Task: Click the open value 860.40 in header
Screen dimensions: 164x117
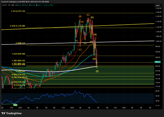Action: click(x=19, y=5)
